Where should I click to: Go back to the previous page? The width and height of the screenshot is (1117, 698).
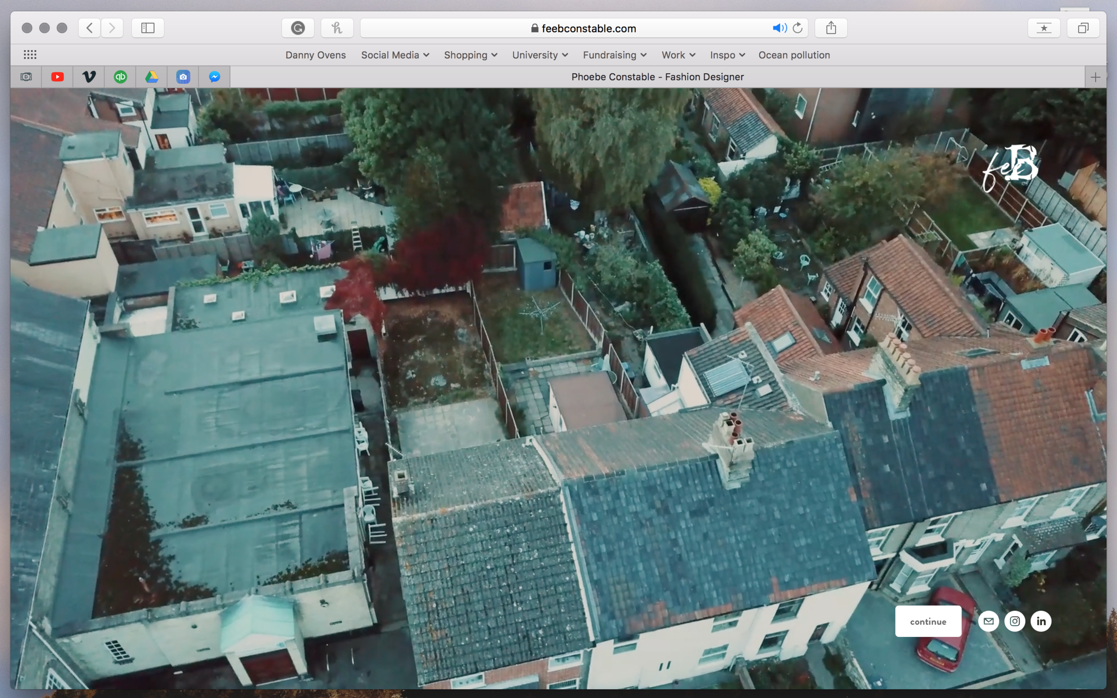(89, 28)
